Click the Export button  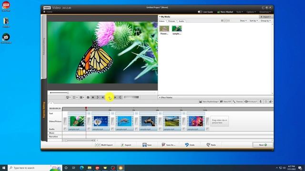[126, 145]
